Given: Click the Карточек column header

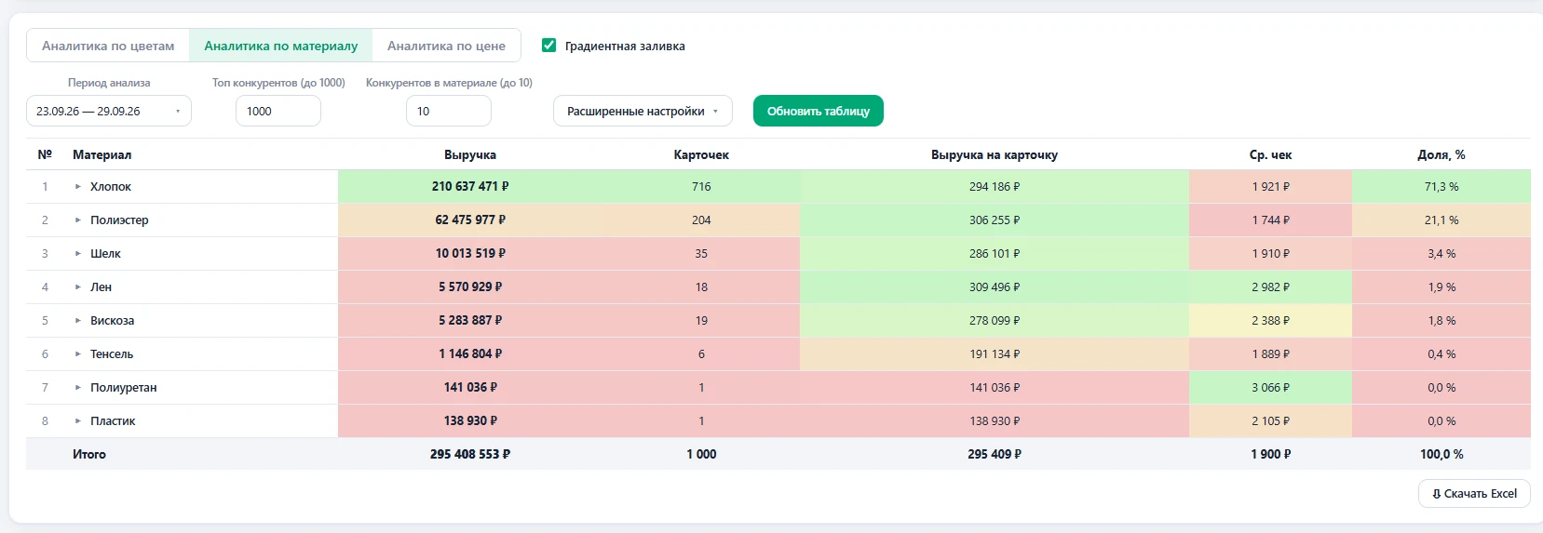Looking at the screenshot, I should [x=701, y=154].
